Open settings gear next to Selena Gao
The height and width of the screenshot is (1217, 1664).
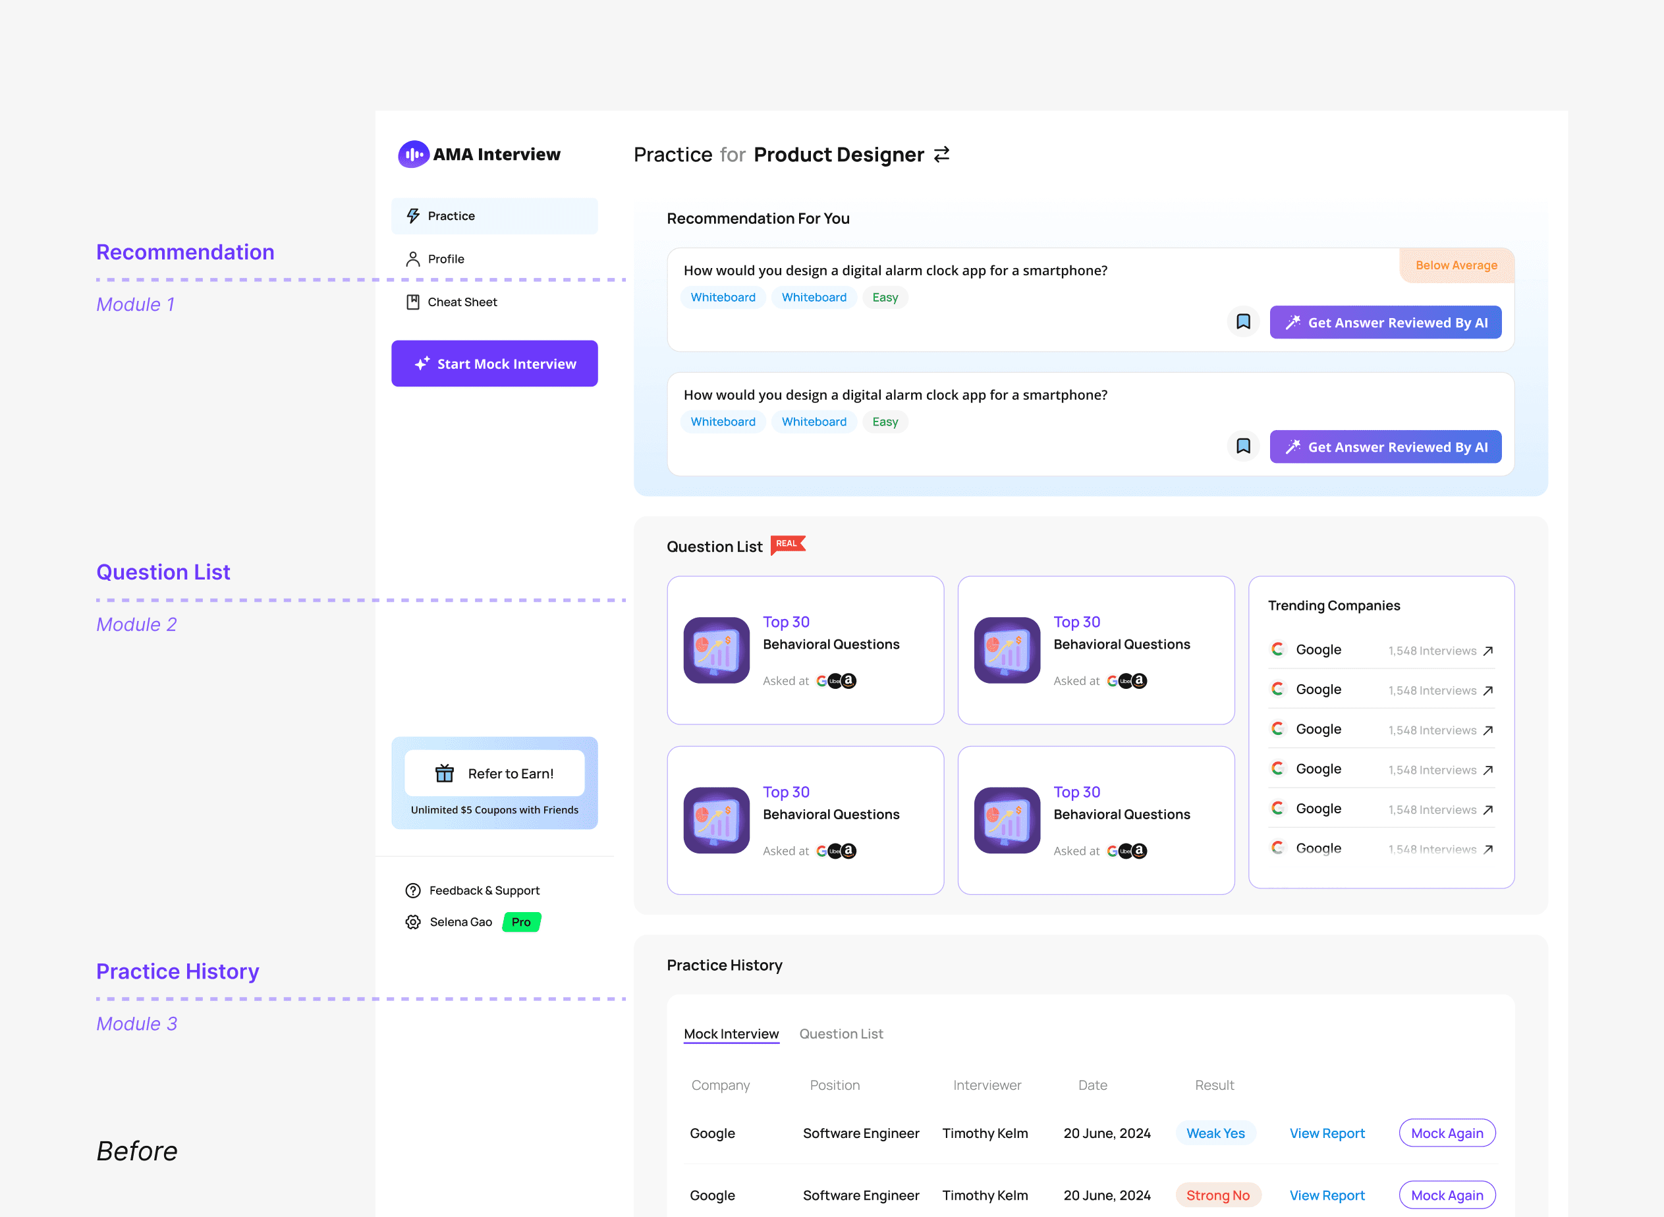click(x=412, y=923)
